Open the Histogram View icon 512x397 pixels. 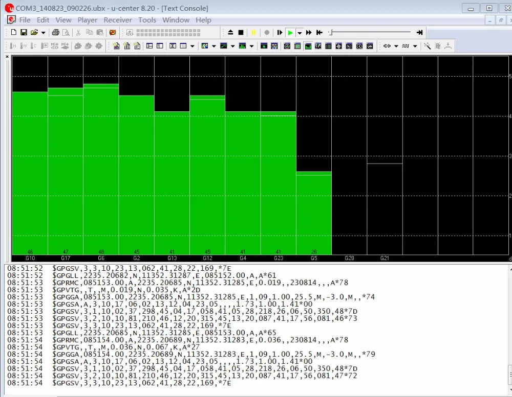[242, 46]
